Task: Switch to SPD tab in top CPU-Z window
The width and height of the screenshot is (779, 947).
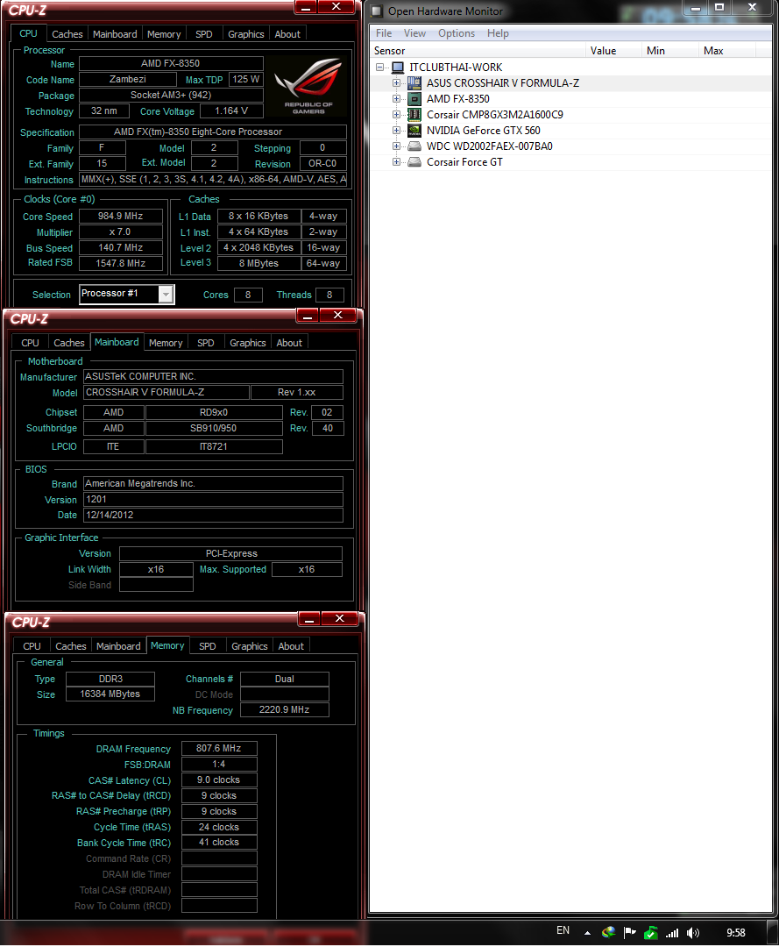Action: pyautogui.click(x=204, y=34)
